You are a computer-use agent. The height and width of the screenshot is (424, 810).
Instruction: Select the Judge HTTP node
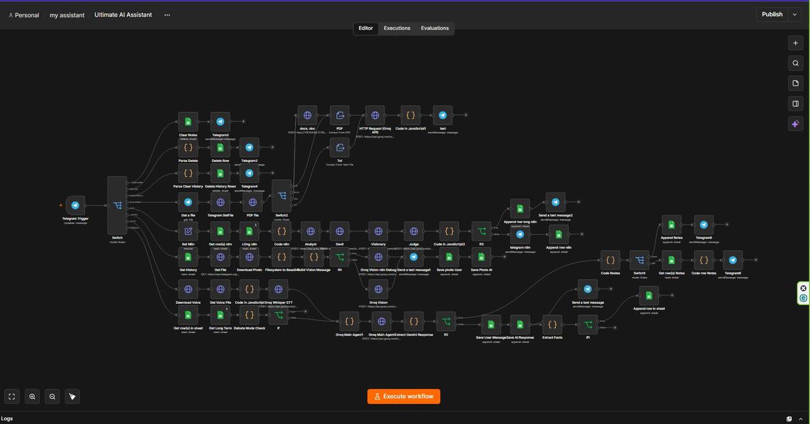tap(414, 231)
